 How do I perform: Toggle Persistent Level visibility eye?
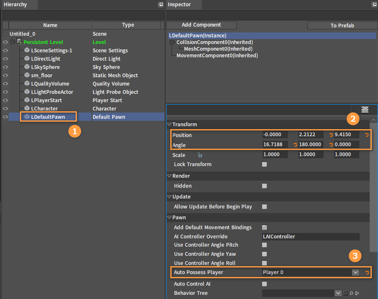(5, 42)
